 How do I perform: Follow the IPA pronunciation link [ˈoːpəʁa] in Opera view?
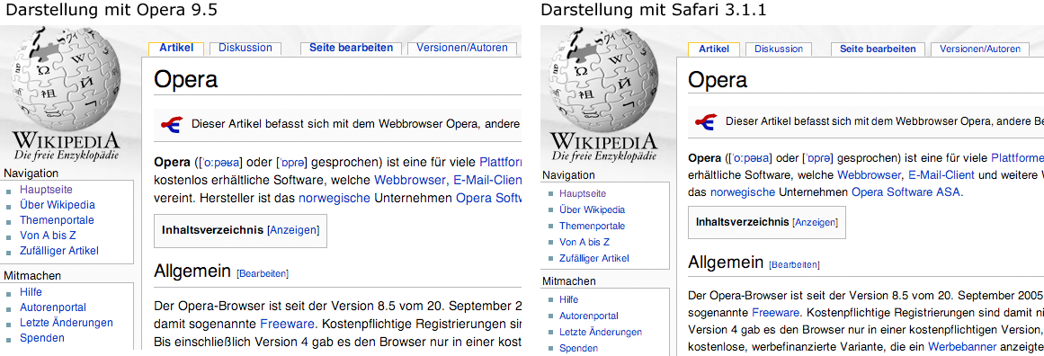220,163
